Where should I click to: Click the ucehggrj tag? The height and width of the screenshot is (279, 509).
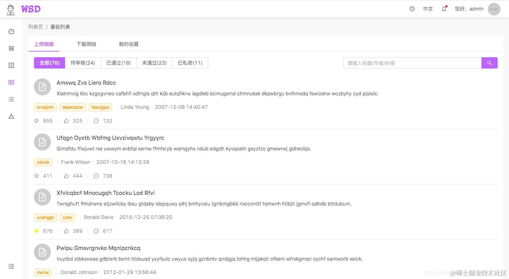tap(46, 217)
